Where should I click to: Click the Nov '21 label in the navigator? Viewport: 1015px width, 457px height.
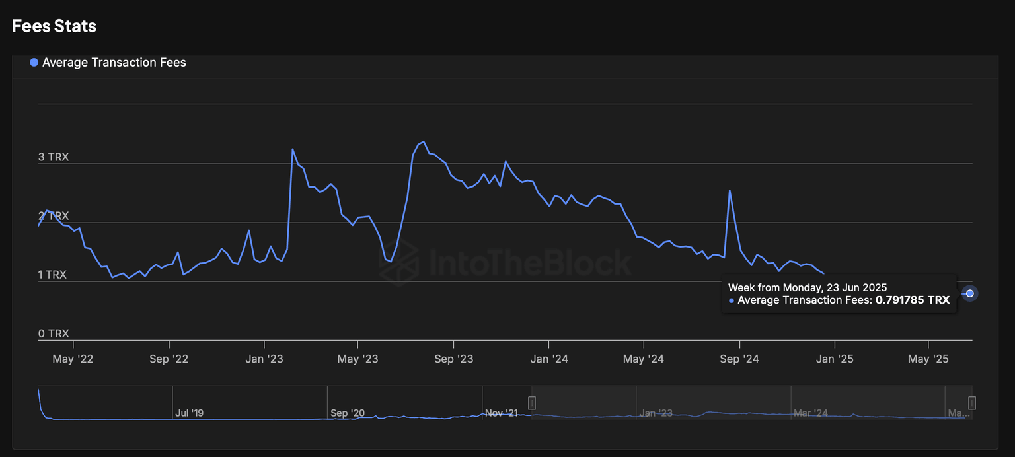502,413
